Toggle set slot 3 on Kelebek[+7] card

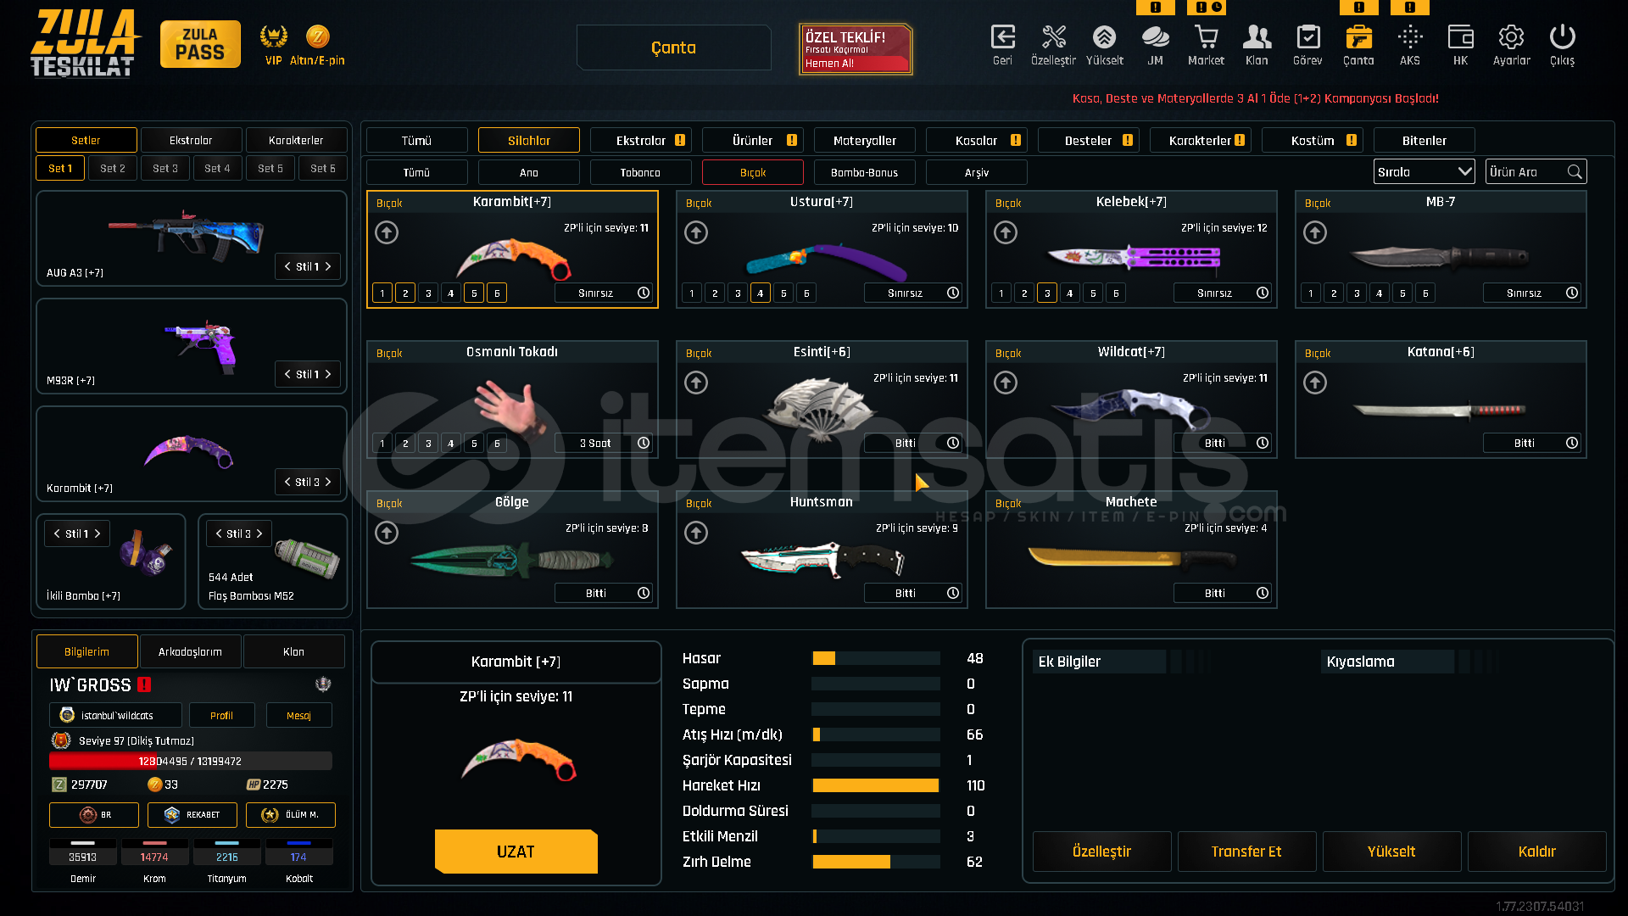1047,293
